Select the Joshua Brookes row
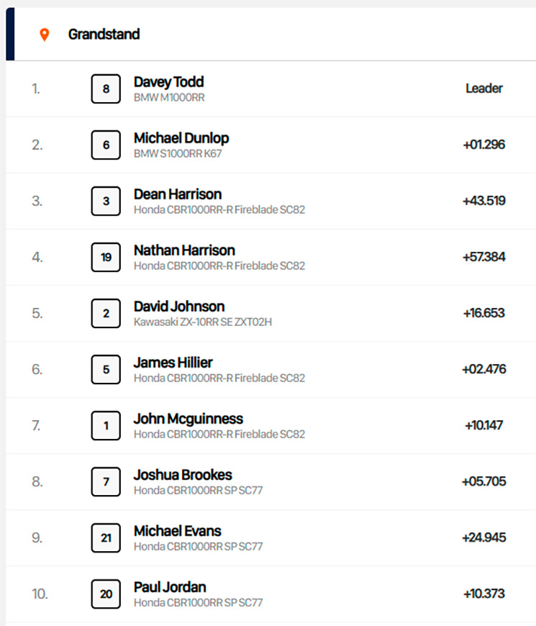This screenshot has width=536, height=626. (271, 482)
